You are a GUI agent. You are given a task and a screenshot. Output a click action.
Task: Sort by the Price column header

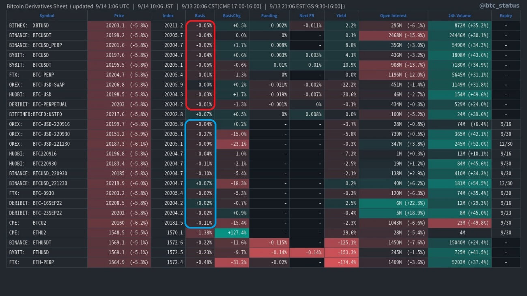pos(119,16)
